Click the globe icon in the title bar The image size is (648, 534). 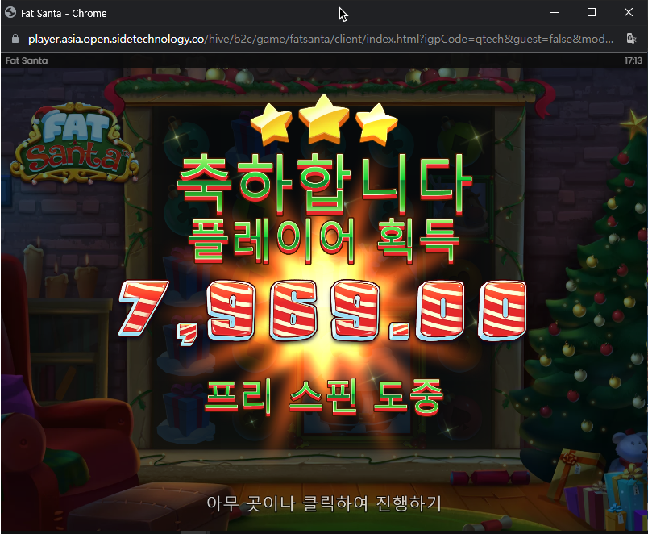click(10, 13)
